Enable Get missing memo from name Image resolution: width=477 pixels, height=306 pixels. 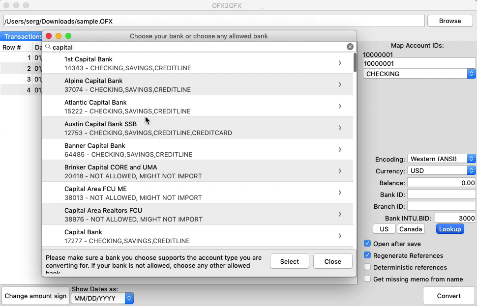point(367,278)
